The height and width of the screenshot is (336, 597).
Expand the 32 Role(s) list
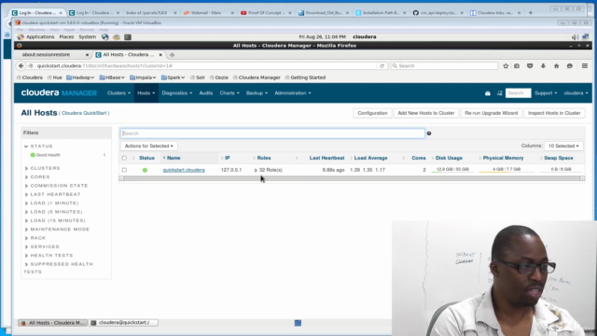coord(269,170)
